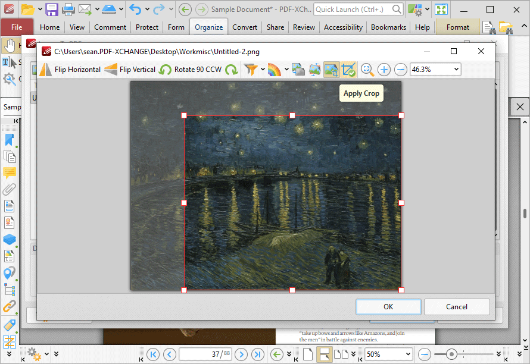The height and width of the screenshot is (364, 530).
Task: Click the document zoom slider handle
Action: 451,354
